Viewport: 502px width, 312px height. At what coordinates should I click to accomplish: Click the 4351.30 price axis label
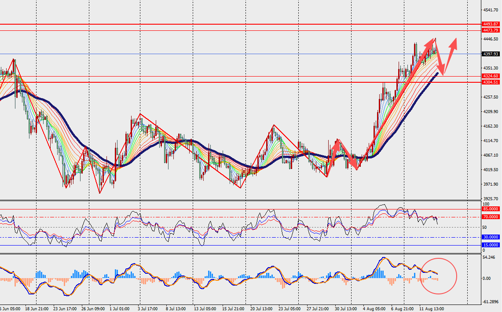point(491,68)
